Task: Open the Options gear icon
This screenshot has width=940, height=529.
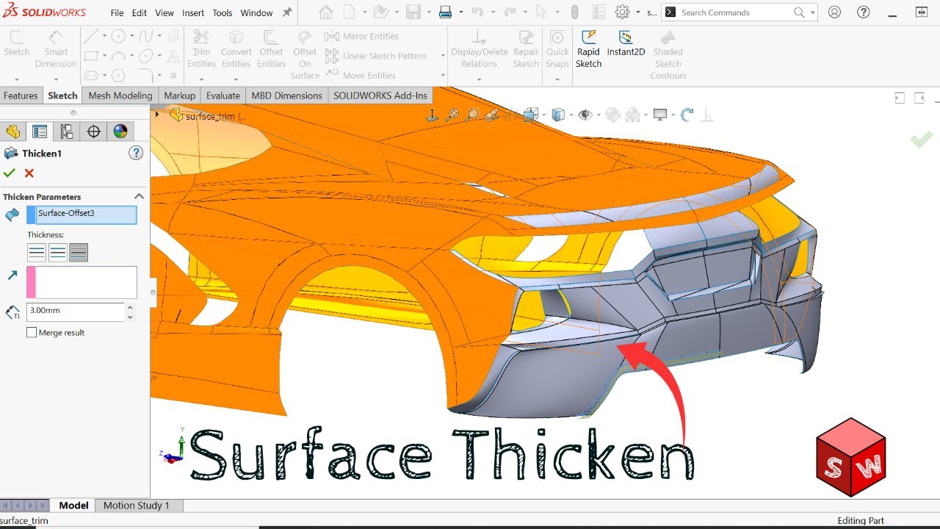Action: click(623, 12)
